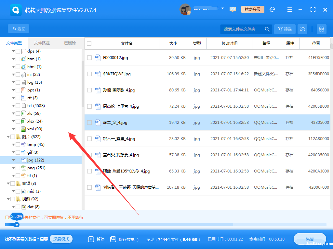Check the box next to 孙楠_国际歌_4.jpg
Screen dimensions: 333x249
(89, 90)
